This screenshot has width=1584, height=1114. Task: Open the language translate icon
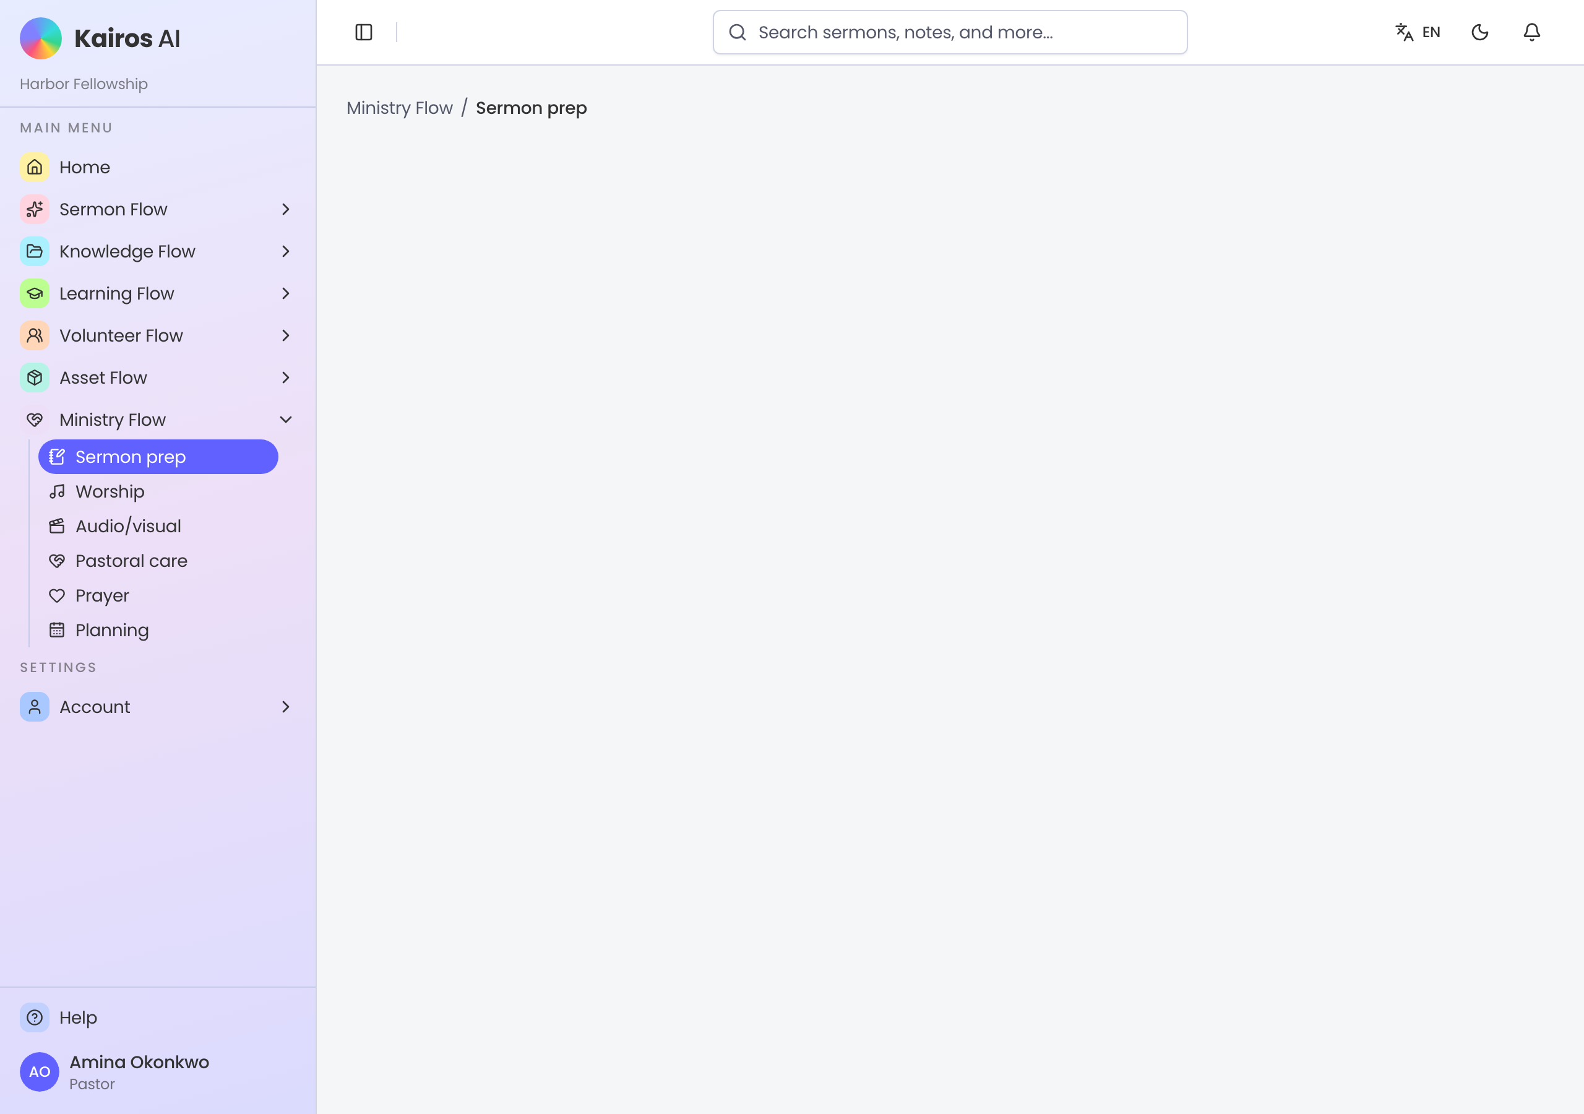pyautogui.click(x=1404, y=32)
